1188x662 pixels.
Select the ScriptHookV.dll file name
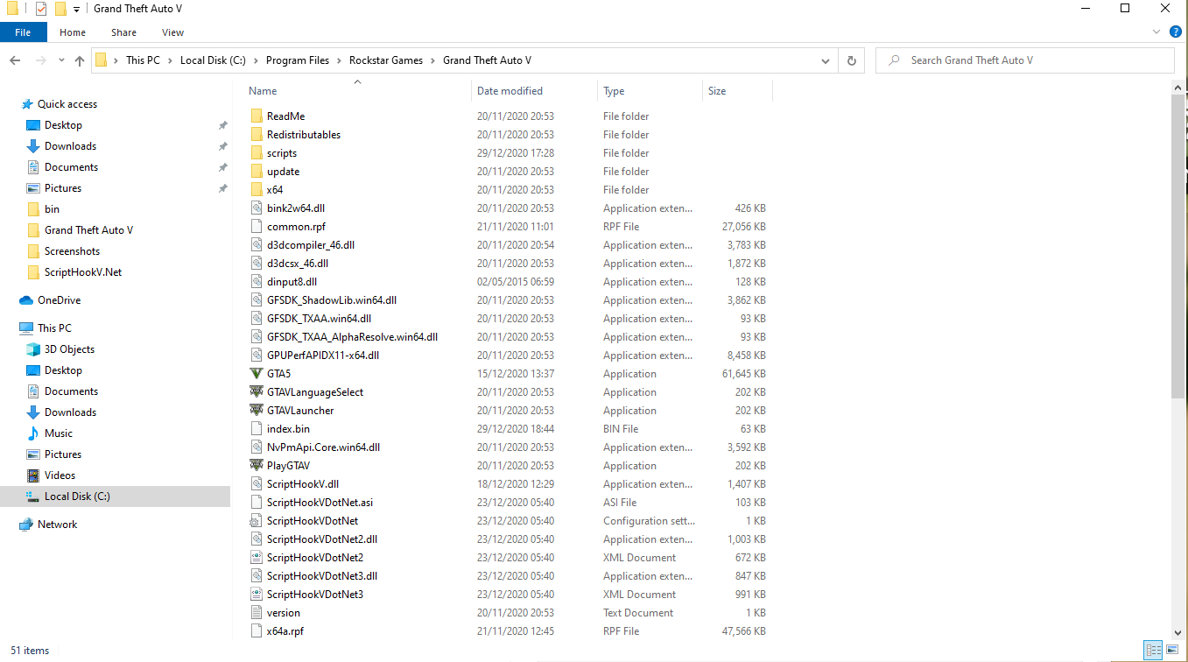(x=303, y=484)
